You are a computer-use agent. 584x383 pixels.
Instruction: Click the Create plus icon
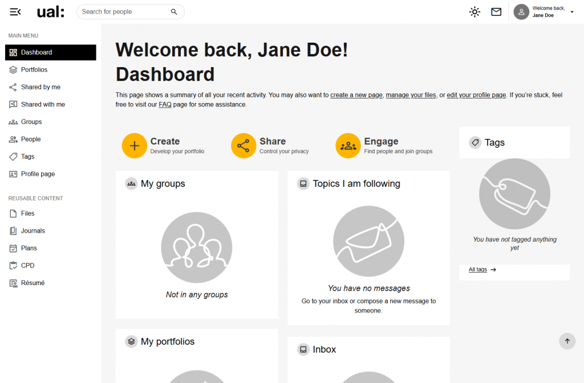[135, 146]
